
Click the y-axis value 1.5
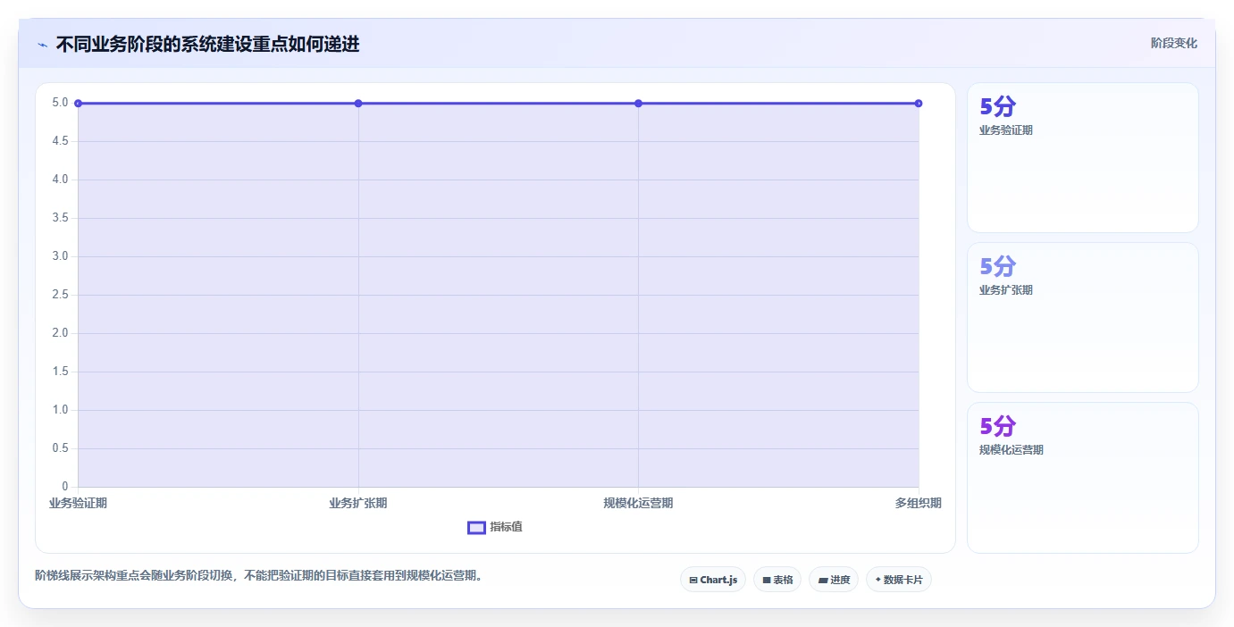60,372
